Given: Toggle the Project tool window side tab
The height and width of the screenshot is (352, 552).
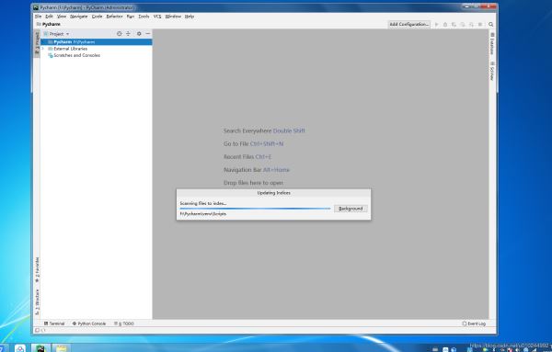Looking at the screenshot, I should 37,43.
